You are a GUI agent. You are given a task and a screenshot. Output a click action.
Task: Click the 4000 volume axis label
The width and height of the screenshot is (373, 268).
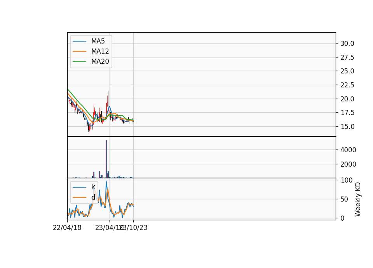(x=348, y=150)
